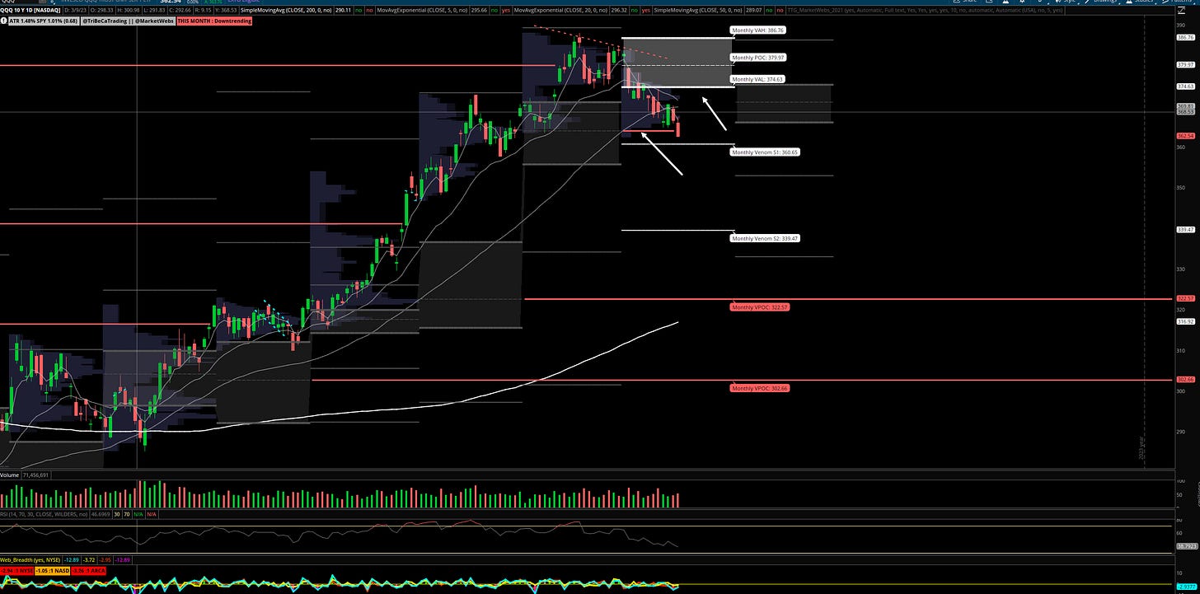
Task: Select the Monthly Venom S1: 360.65 bubble
Action: (766, 152)
